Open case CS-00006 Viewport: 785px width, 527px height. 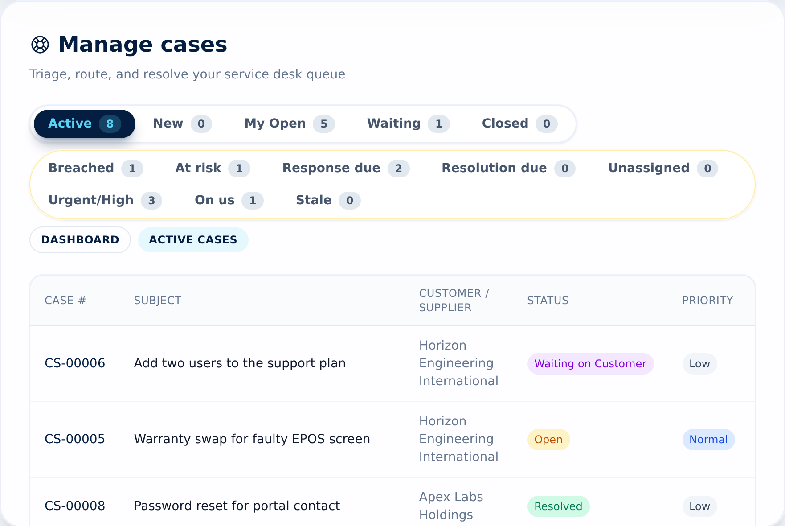[x=75, y=363]
